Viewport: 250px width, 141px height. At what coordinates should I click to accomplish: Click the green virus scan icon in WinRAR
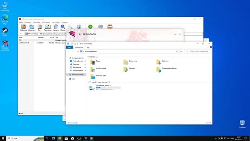90,27
